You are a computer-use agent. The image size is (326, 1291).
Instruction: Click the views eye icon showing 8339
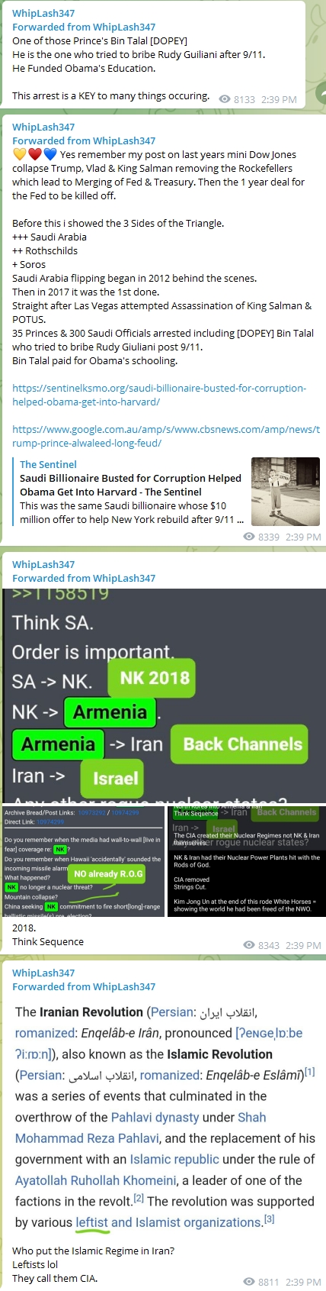click(248, 537)
